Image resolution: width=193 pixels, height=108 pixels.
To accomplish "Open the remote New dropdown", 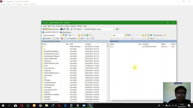I will pyautogui.click(x=151, y=38).
